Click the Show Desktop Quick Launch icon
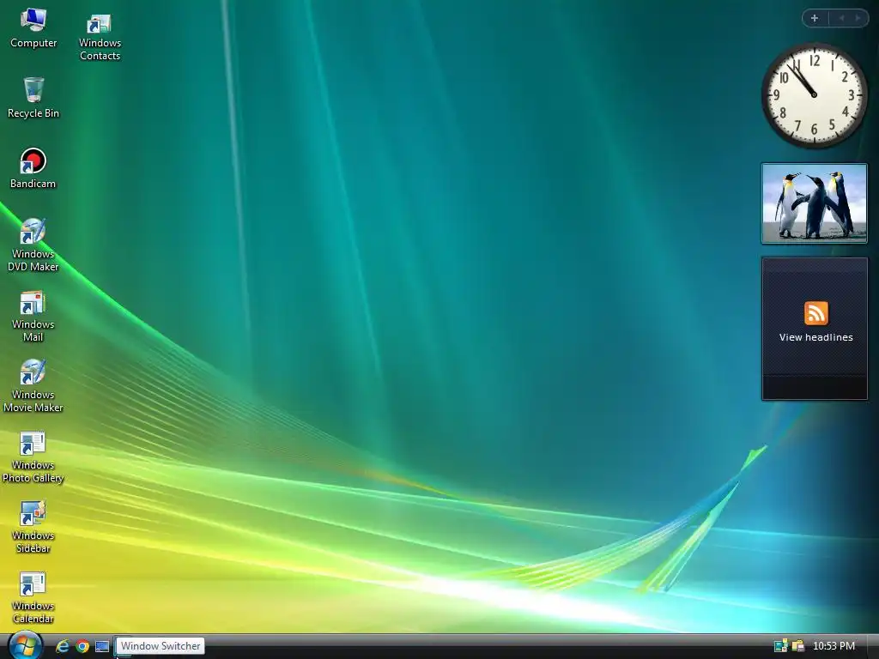The image size is (879, 659). [x=102, y=646]
